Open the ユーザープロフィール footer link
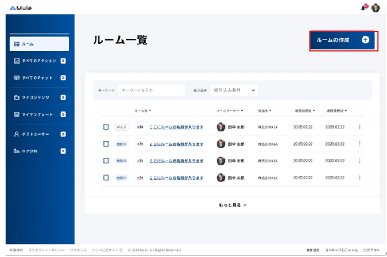The height and width of the screenshot is (257, 387). click(x=341, y=250)
